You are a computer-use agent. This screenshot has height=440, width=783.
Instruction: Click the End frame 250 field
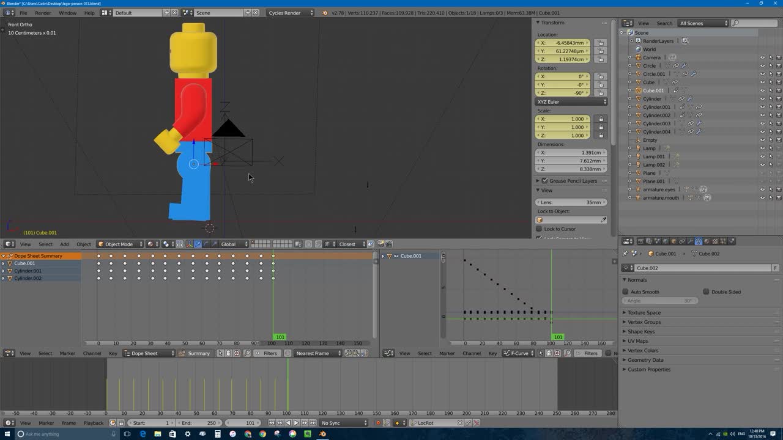[199, 423]
